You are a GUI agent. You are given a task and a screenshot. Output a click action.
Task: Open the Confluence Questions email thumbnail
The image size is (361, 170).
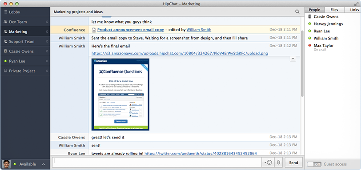(120, 95)
